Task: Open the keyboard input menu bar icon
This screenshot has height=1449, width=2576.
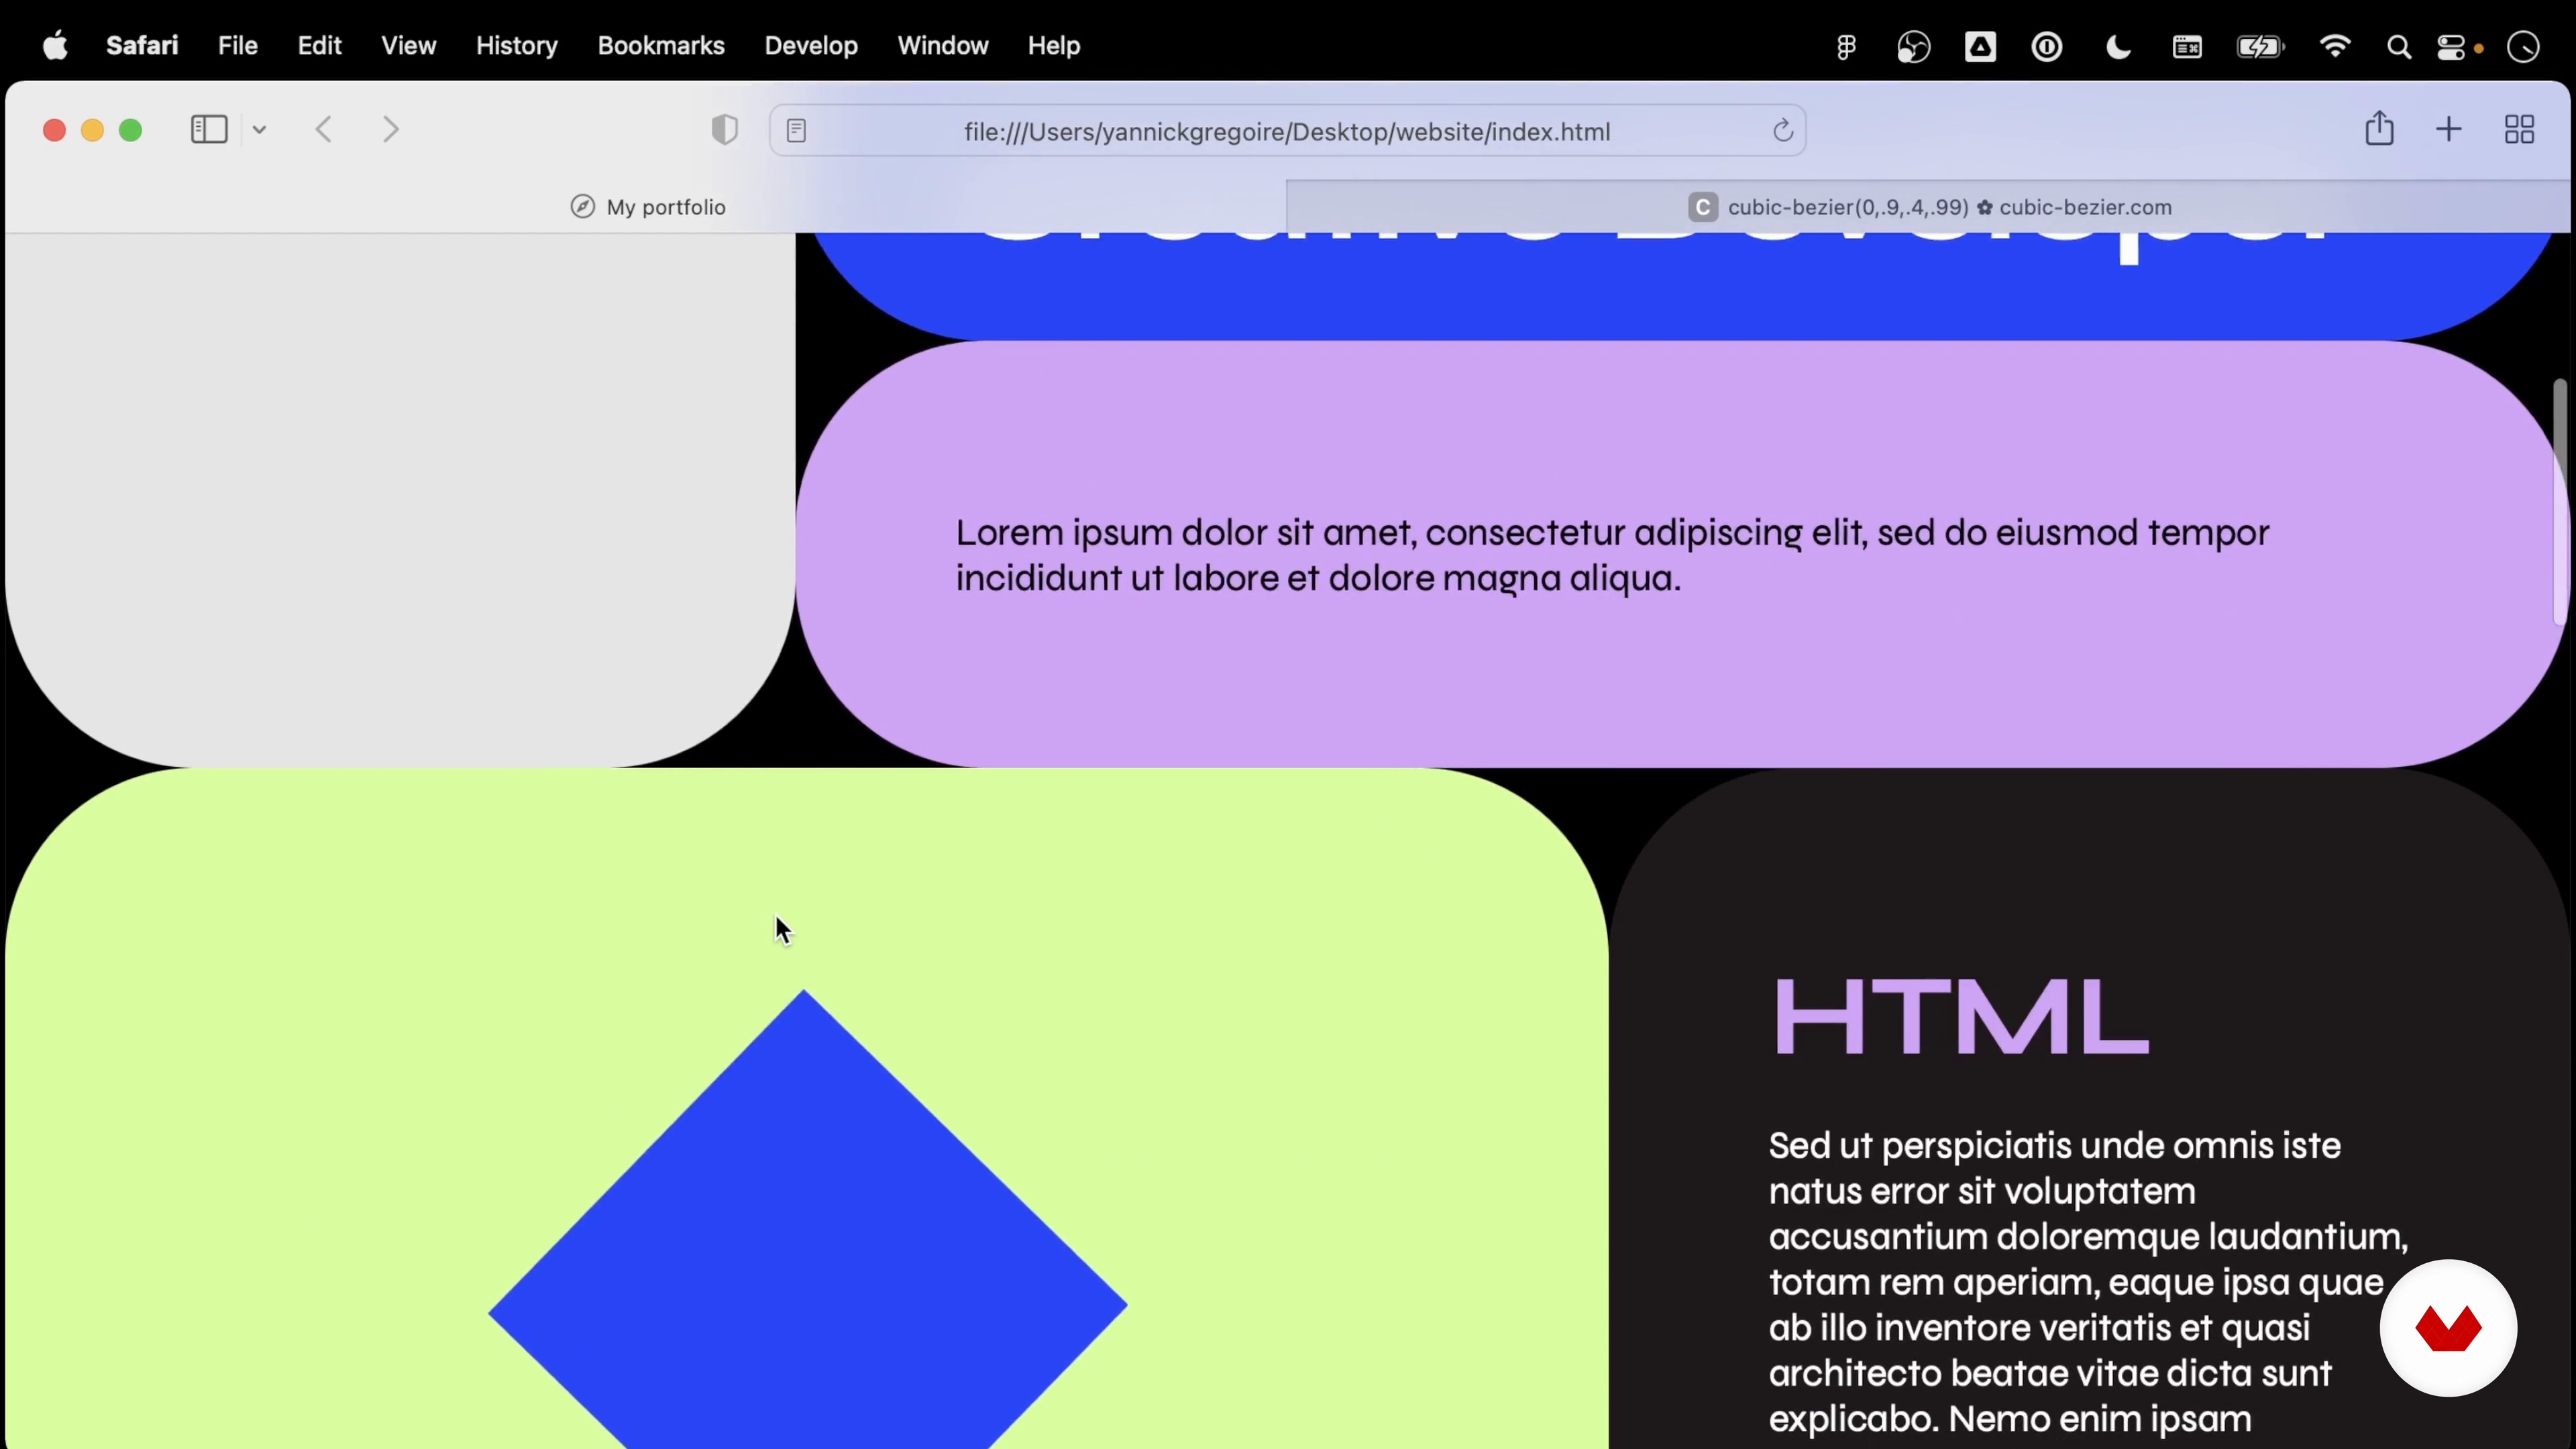Action: 2187,47
